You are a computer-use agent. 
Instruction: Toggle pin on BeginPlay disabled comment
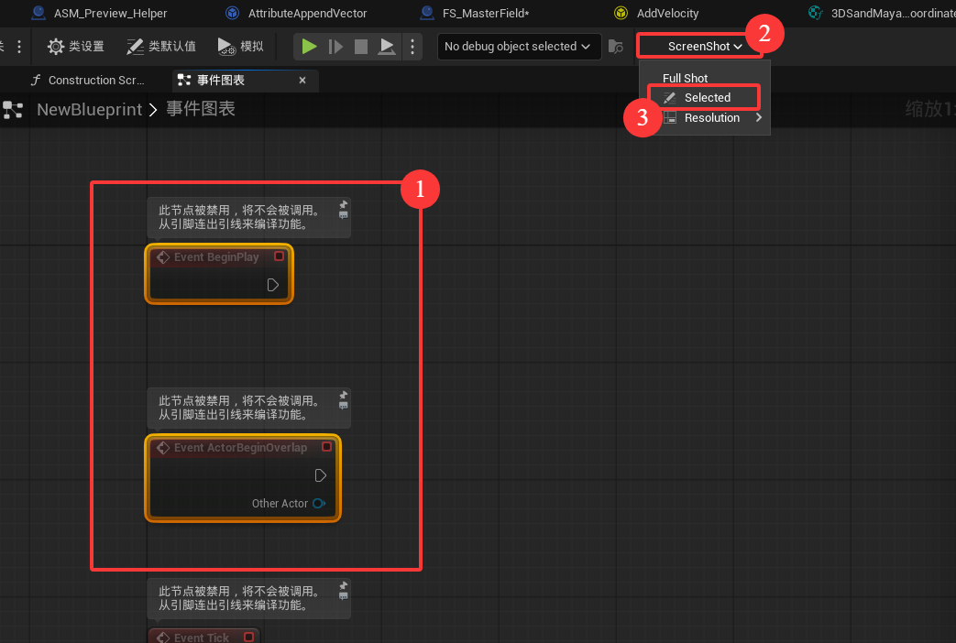343,205
